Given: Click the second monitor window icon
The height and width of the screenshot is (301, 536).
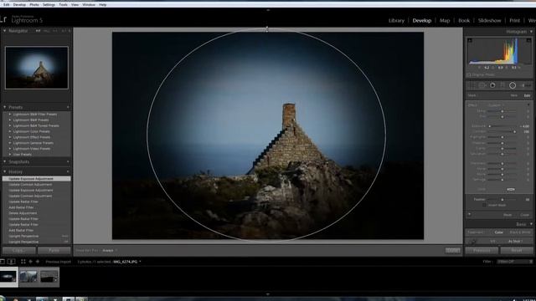Looking at the screenshot, I should click(11, 262).
